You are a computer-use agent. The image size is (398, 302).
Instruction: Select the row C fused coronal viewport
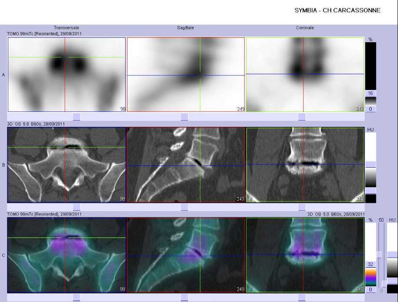coord(305,255)
